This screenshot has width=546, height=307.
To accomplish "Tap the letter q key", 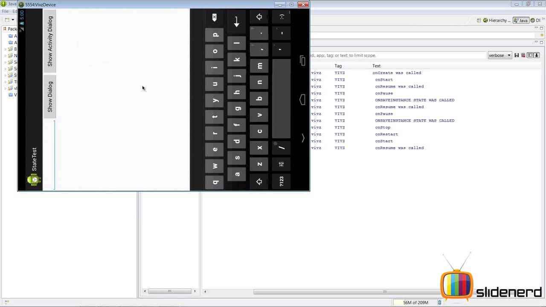I will click(x=215, y=182).
